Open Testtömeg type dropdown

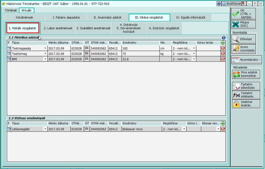tap(45, 54)
